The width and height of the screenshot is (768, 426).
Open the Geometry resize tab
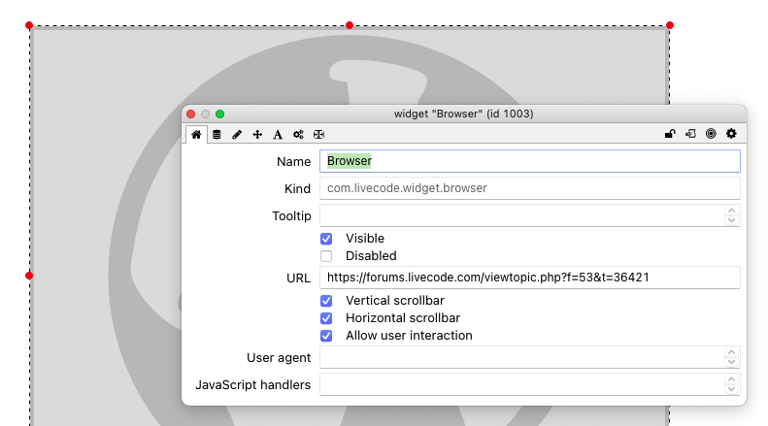point(318,135)
